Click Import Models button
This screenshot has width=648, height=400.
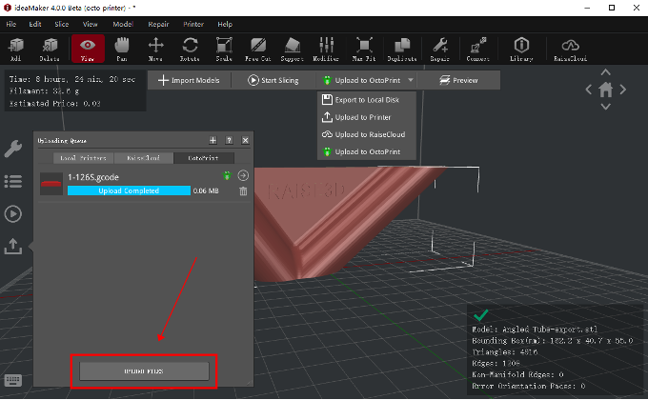point(189,80)
